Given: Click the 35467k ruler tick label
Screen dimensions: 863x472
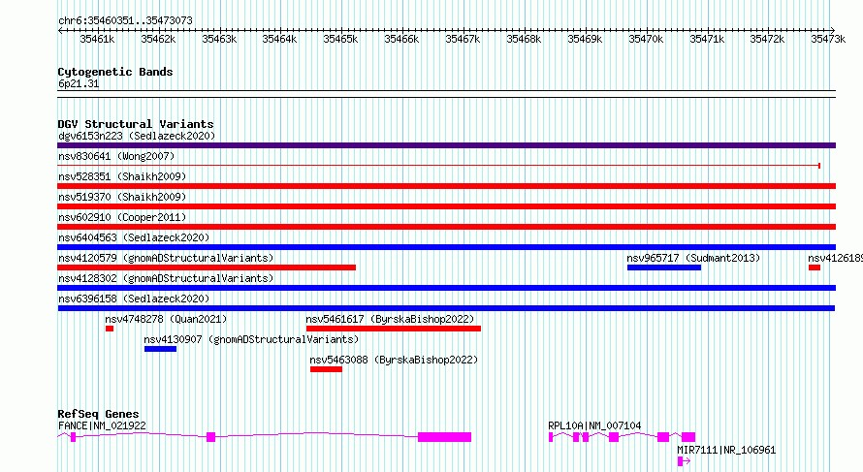Looking at the screenshot, I should tap(463, 40).
